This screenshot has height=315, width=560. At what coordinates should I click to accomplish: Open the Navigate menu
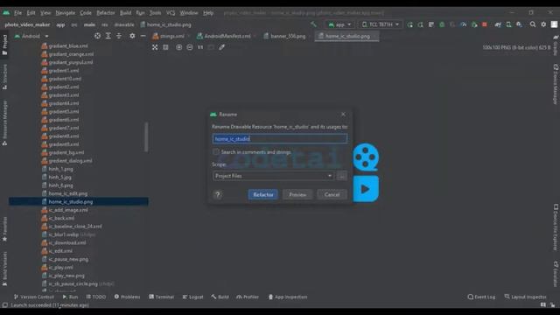66,12
